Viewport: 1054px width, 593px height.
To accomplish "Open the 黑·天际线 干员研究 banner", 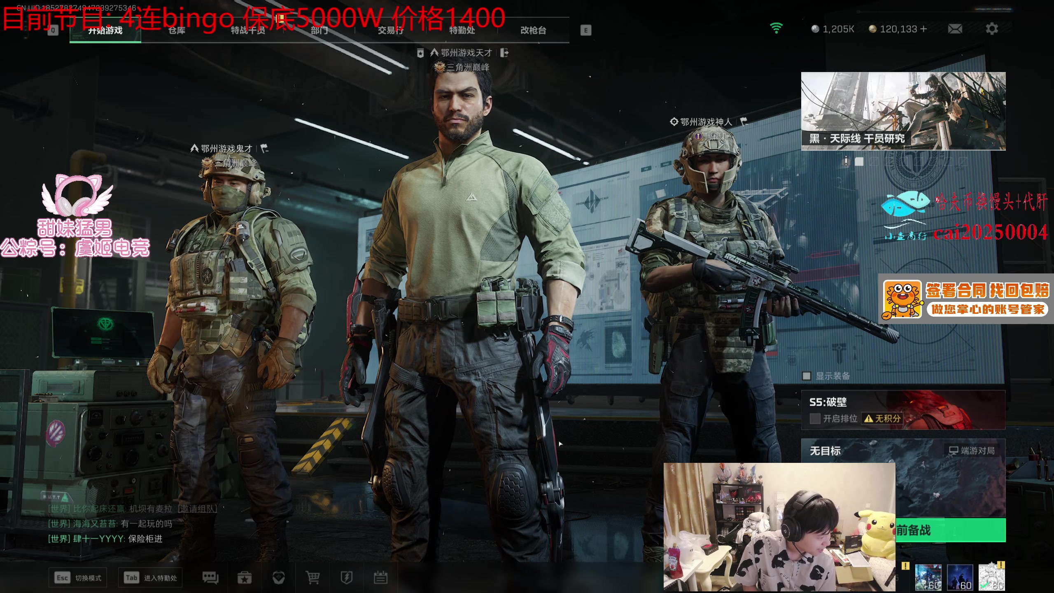I will click(x=903, y=111).
